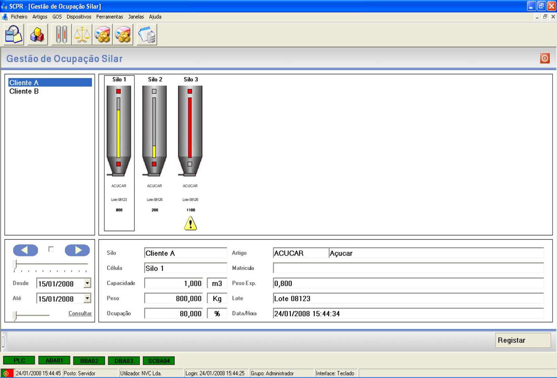Open the Ferramentas menu
The height and width of the screenshot is (378, 557).
point(109,17)
